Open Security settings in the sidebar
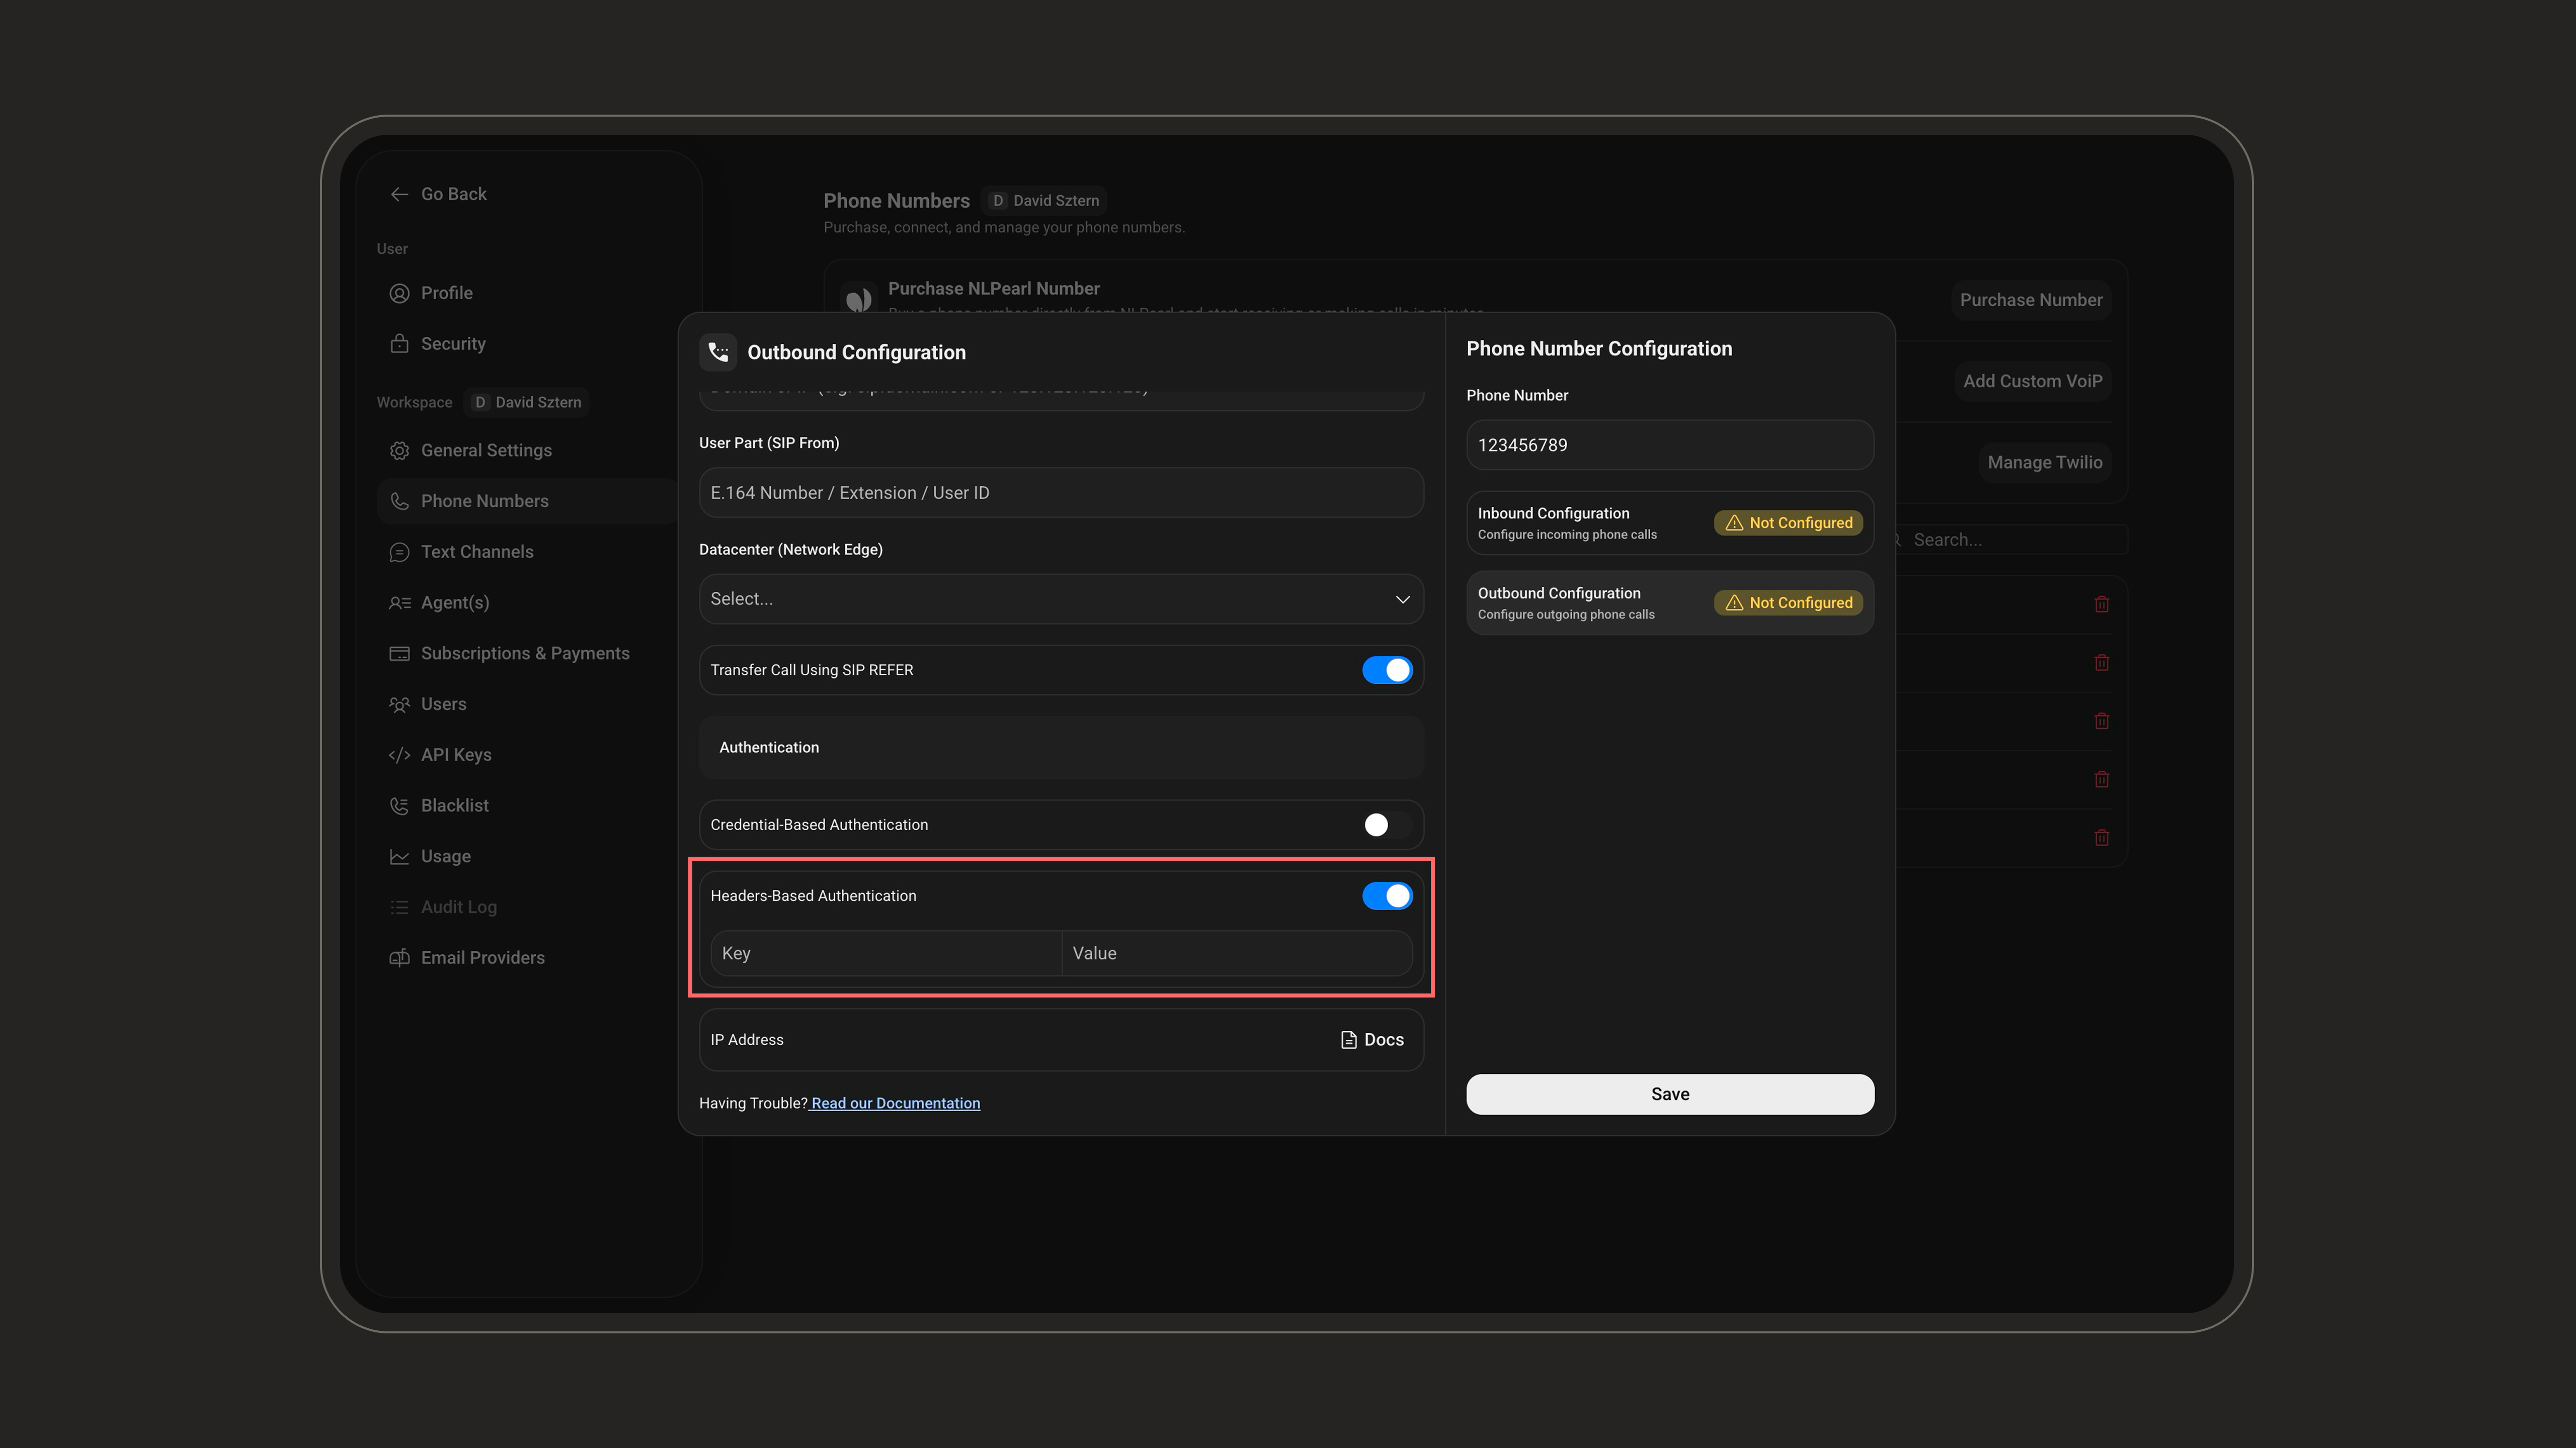This screenshot has height=1448, width=2576. (452, 344)
